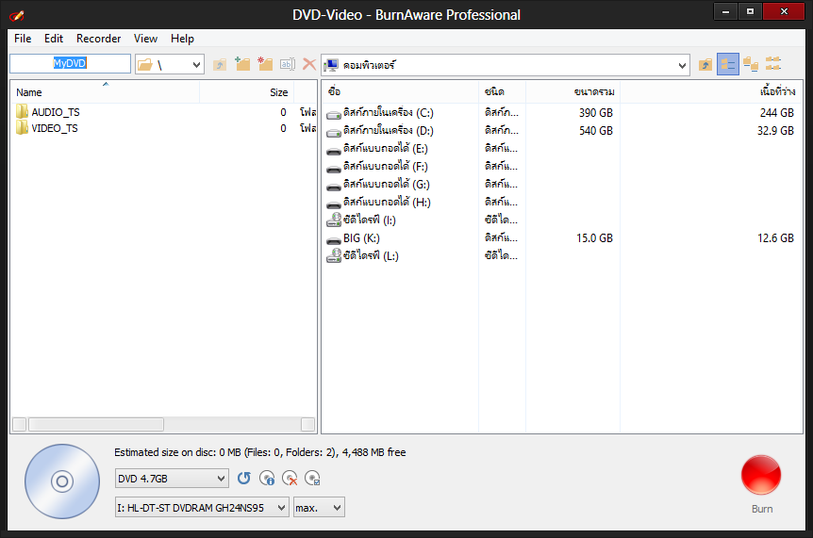Open the View menu

tap(145, 39)
